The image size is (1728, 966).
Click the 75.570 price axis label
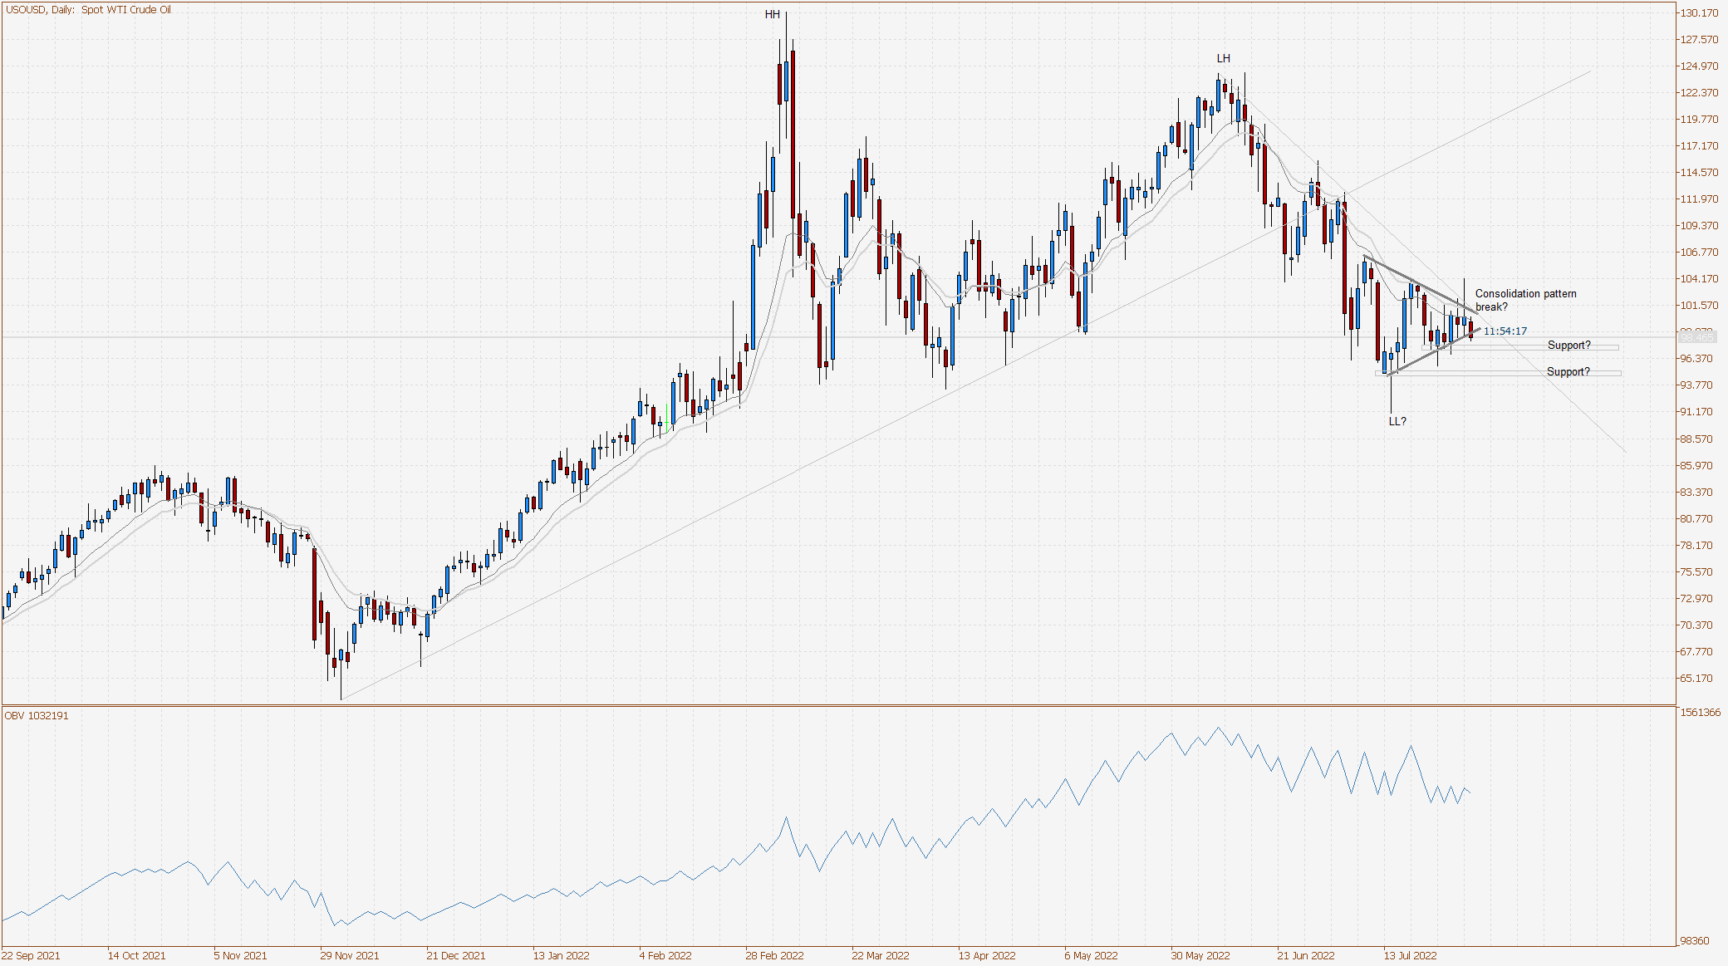(x=1696, y=571)
